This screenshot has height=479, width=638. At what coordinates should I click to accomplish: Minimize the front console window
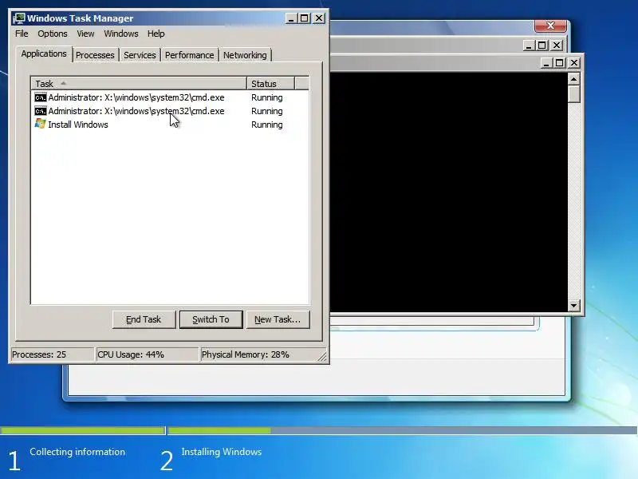tap(546, 63)
